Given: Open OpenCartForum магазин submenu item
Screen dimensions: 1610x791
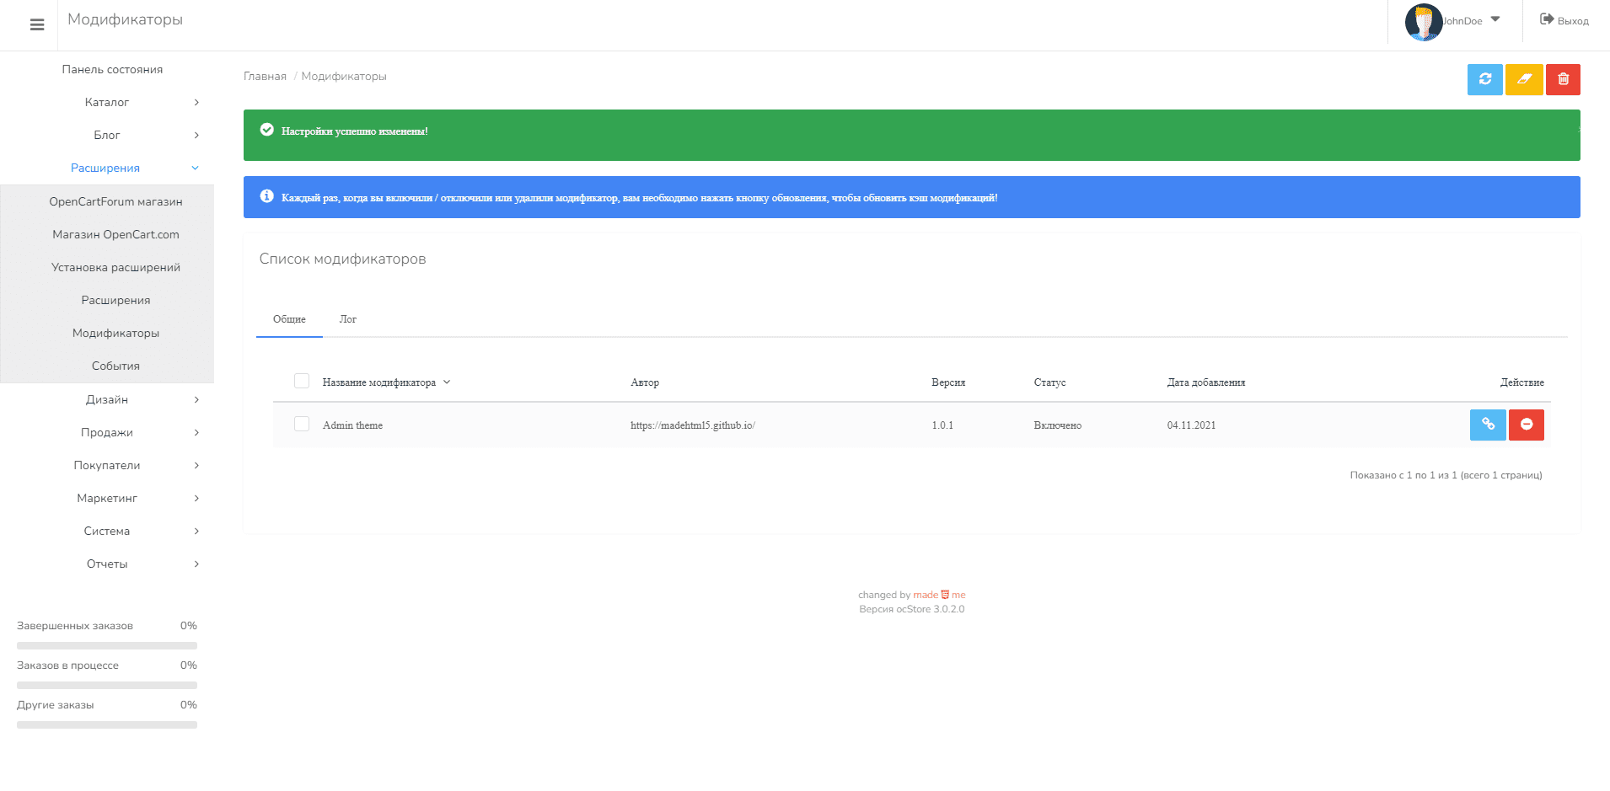Looking at the screenshot, I should tap(115, 201).
